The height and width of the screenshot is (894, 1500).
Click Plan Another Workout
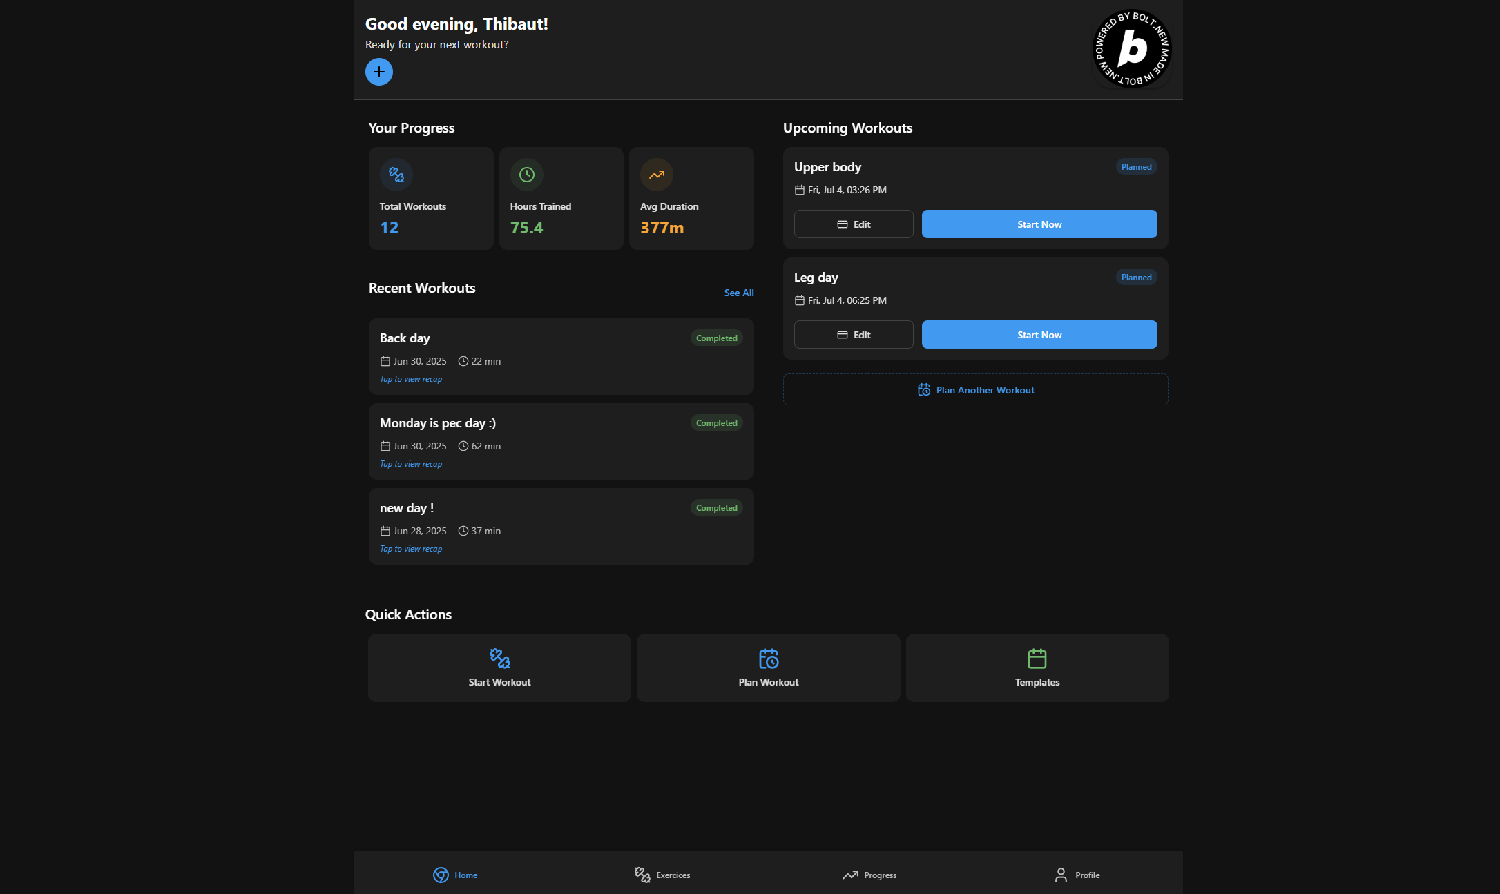pos(975,390)
